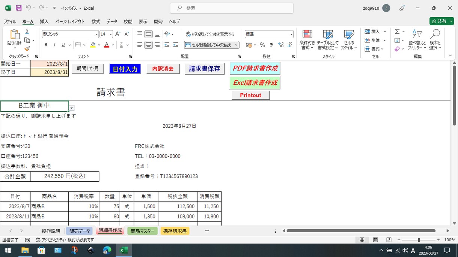Open the number format dropdown
Image resolution: width=458 pixels, height=257 pixels.
(x=291, y=34)
